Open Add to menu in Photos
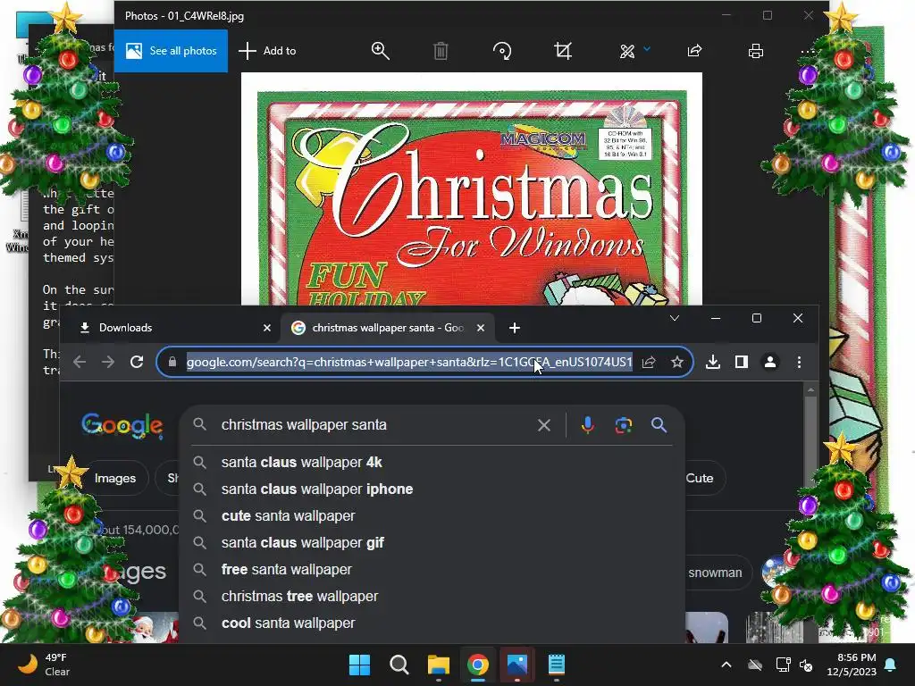This screenshot has height=686, width=915. tap(267, 51)
